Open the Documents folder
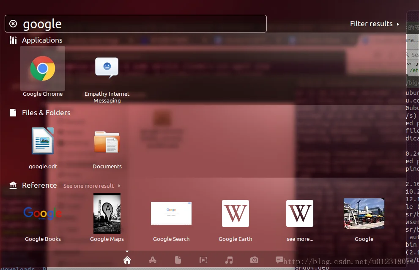Screen dimensions: 419x270 click(107, 142)
